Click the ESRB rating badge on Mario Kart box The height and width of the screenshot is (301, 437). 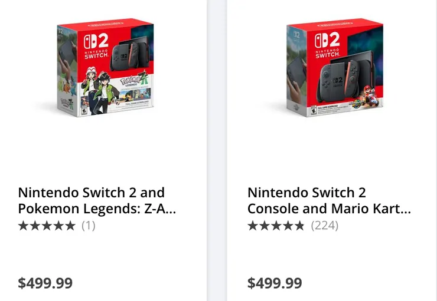click(314, 110)
